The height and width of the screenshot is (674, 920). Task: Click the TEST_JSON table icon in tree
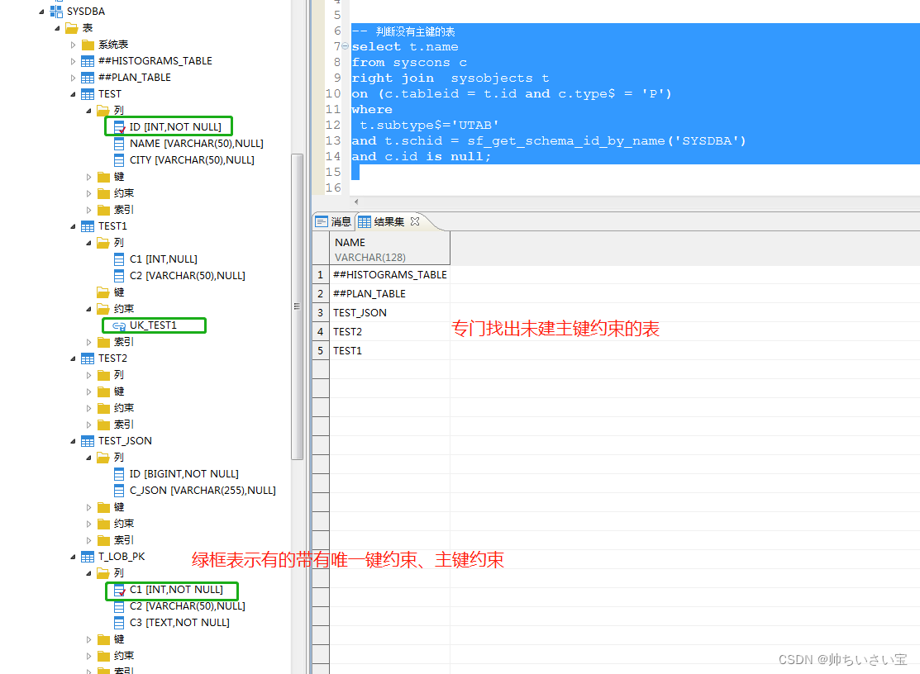(88, 441)
